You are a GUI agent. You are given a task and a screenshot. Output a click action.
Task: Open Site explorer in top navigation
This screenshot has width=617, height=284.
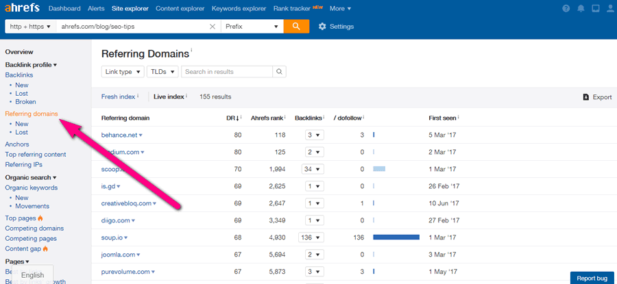(130, 8)
